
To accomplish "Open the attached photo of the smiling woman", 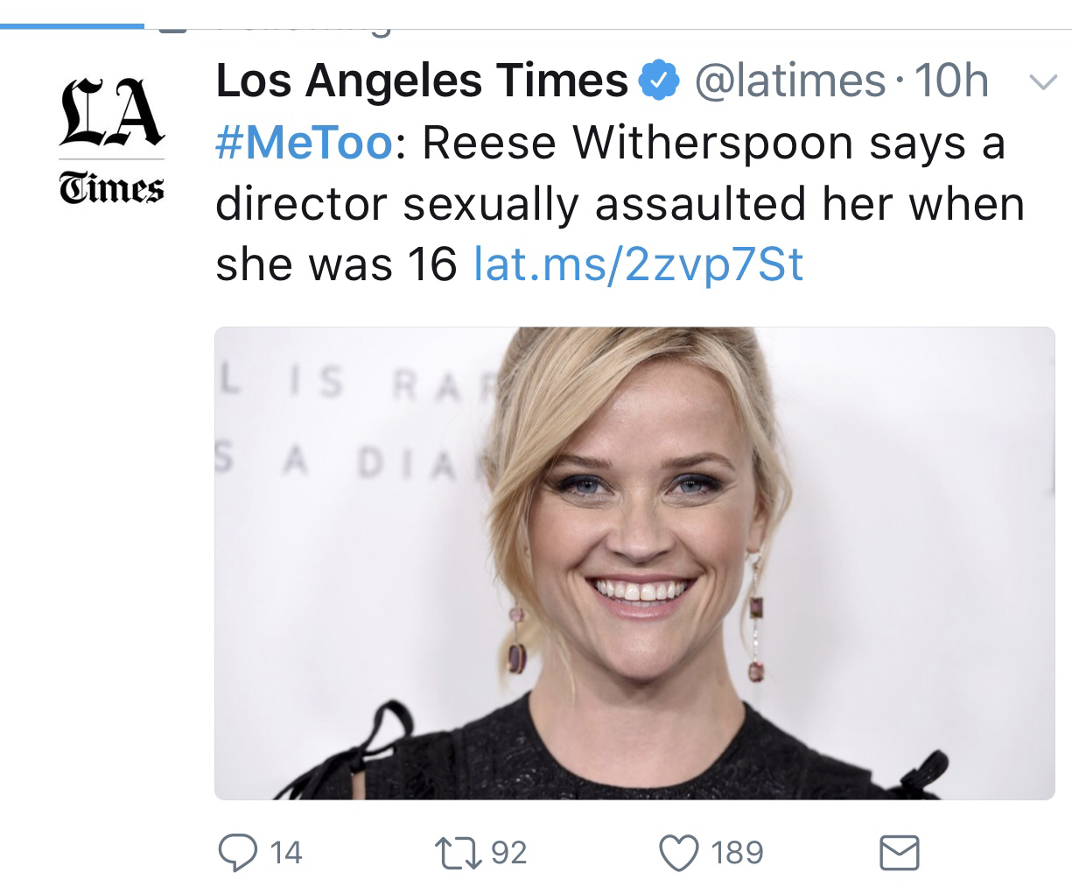I will (x=634, y=563).
